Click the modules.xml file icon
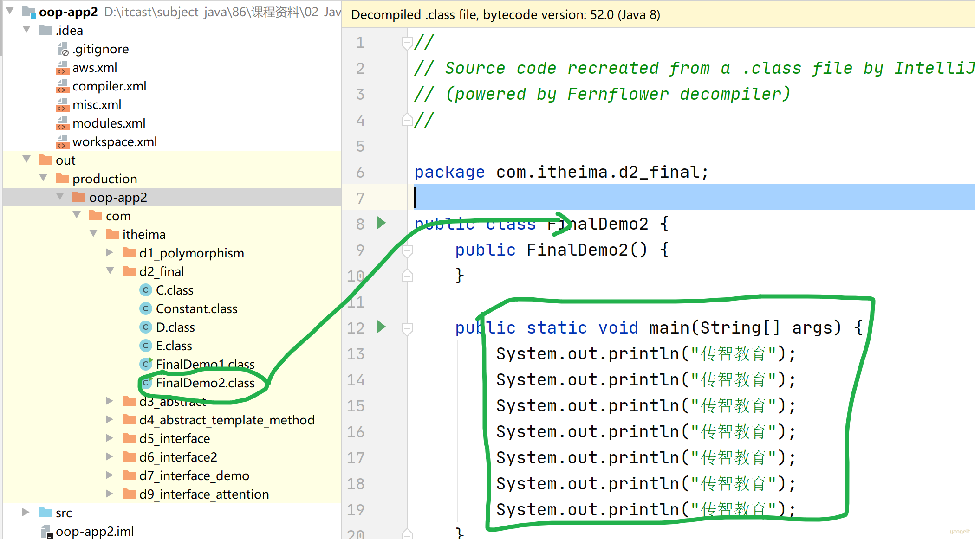 coord(62,123)
